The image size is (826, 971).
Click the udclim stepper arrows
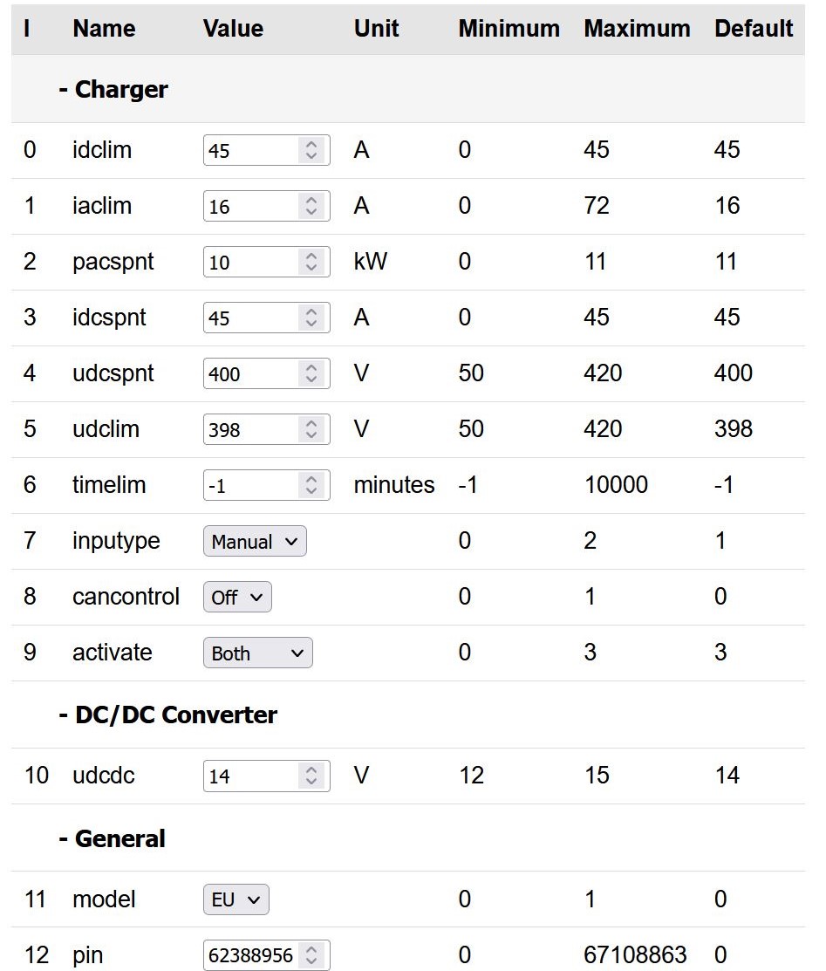coord(311,429)
